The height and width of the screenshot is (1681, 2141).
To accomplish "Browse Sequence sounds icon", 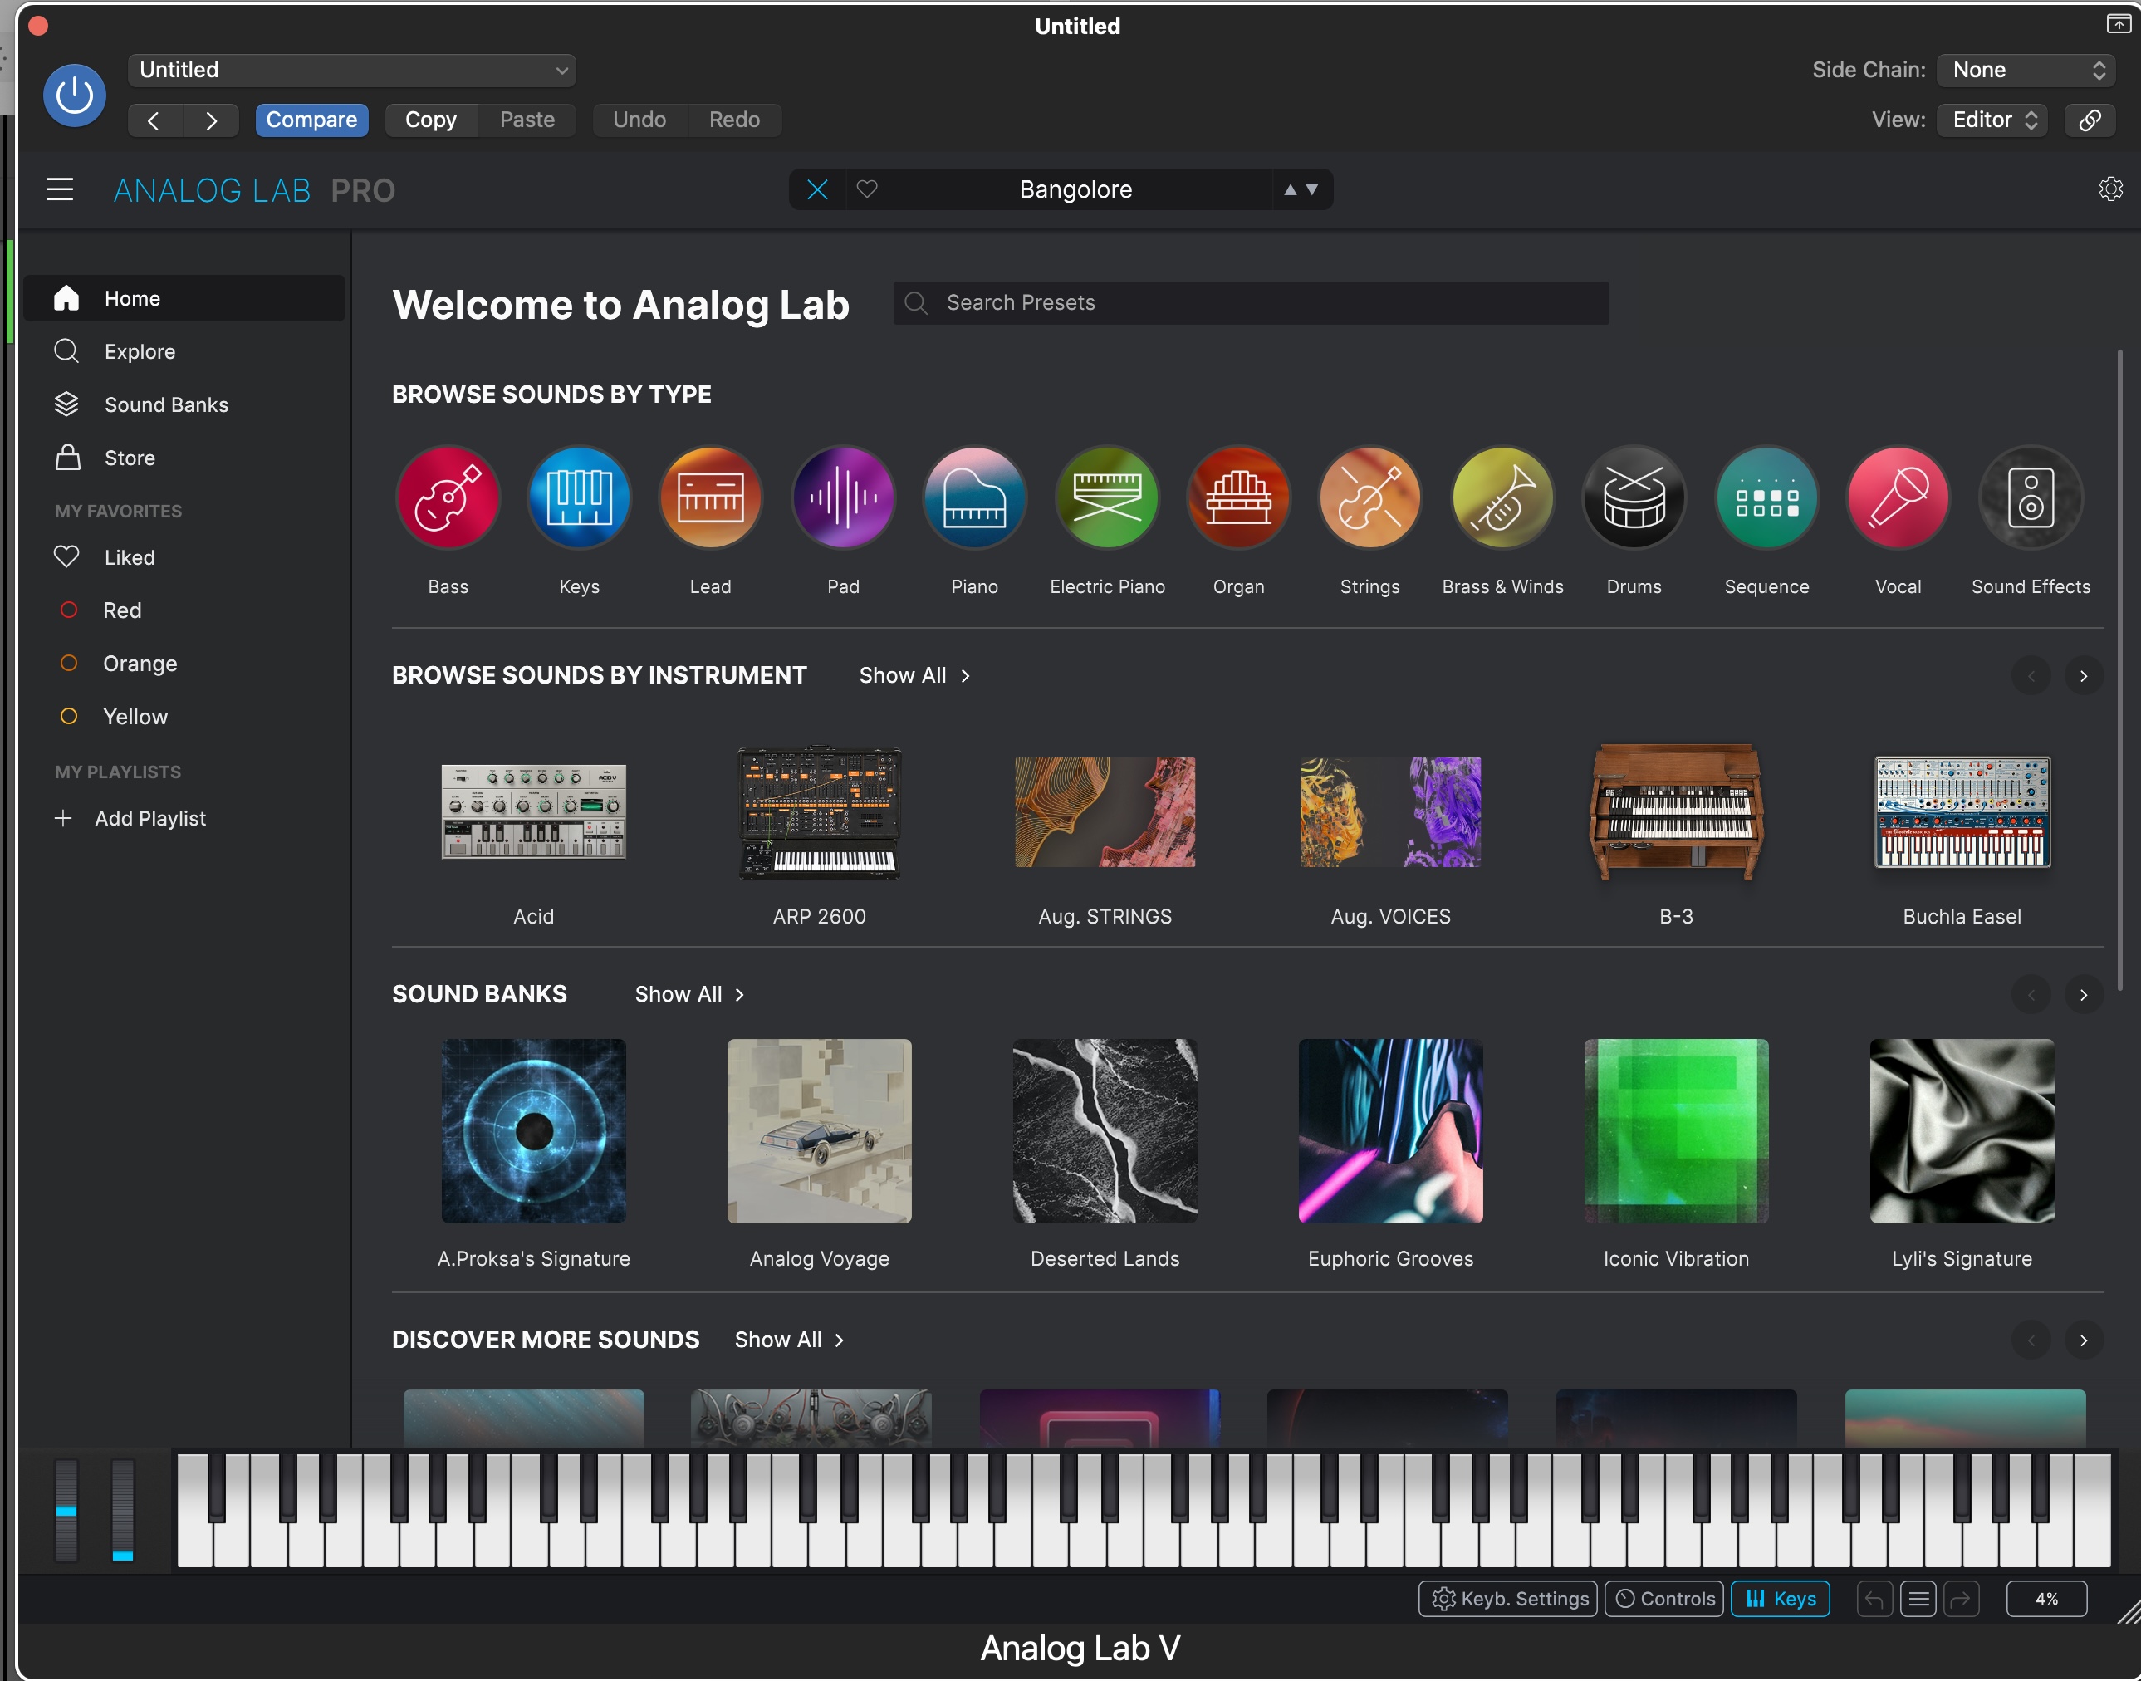I will tap(1766, 498).
